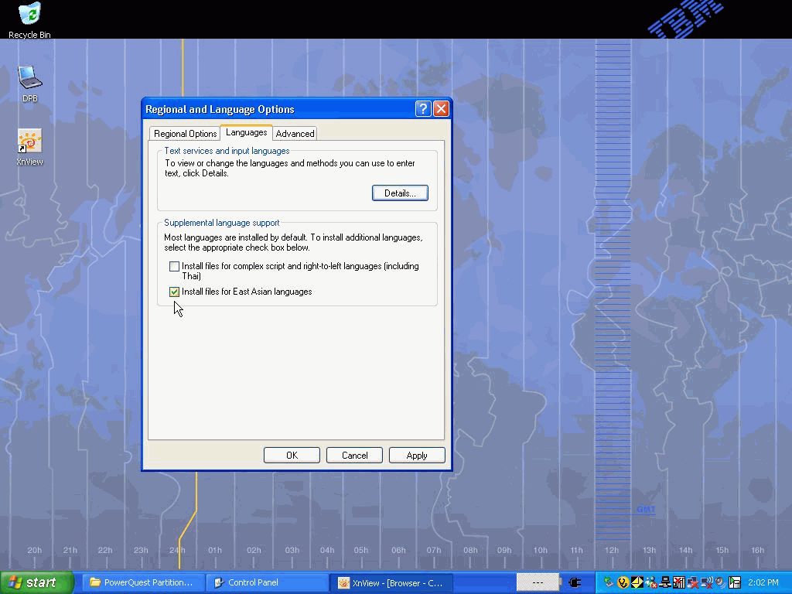Image resolution: width=792 pixels, height=594 pixels.
Task: Click the yellow stethoscope tray icon
Action: pos(623,582)
